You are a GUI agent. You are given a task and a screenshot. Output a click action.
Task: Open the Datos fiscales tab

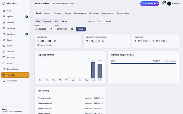coord(123,13)
